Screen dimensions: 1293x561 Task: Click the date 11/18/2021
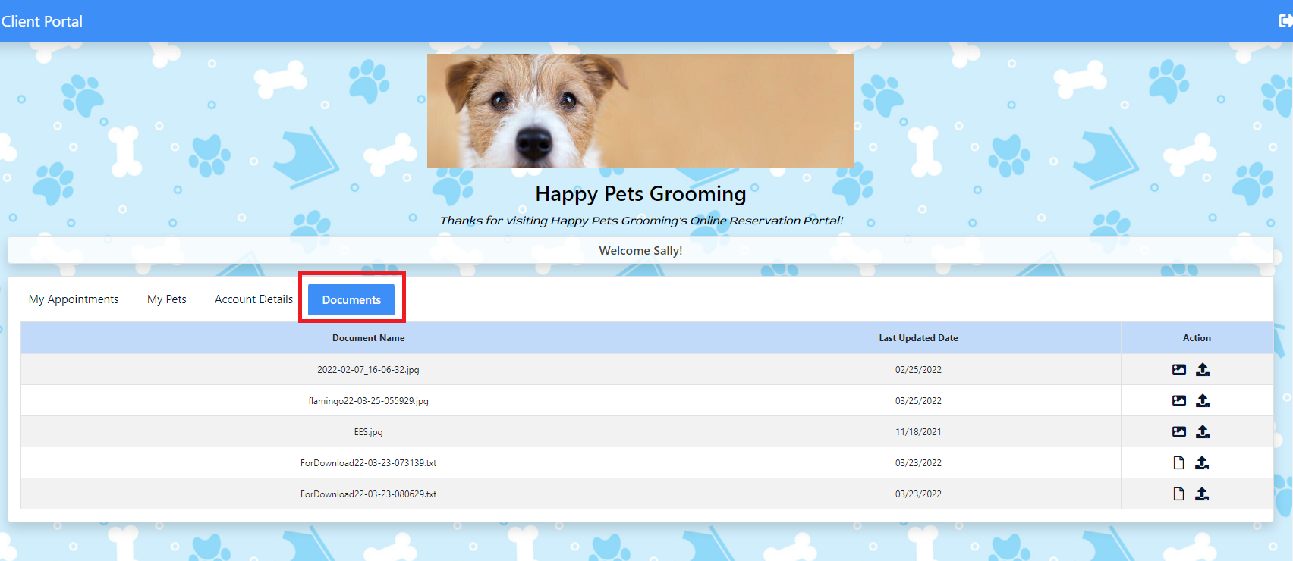coord(918,432)
